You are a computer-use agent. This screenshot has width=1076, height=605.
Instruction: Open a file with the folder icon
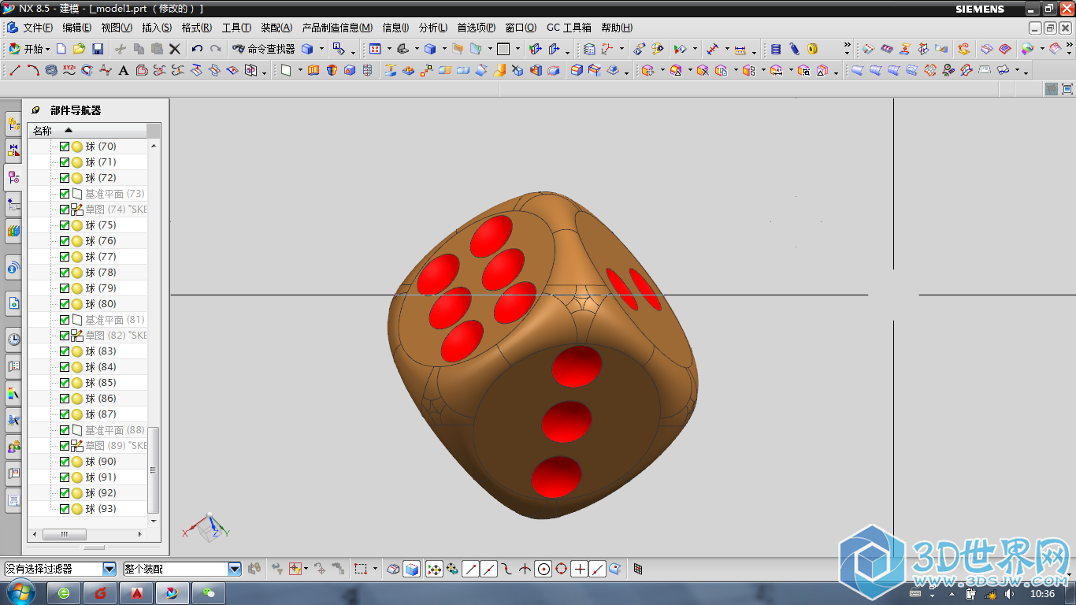click(79, 49)
